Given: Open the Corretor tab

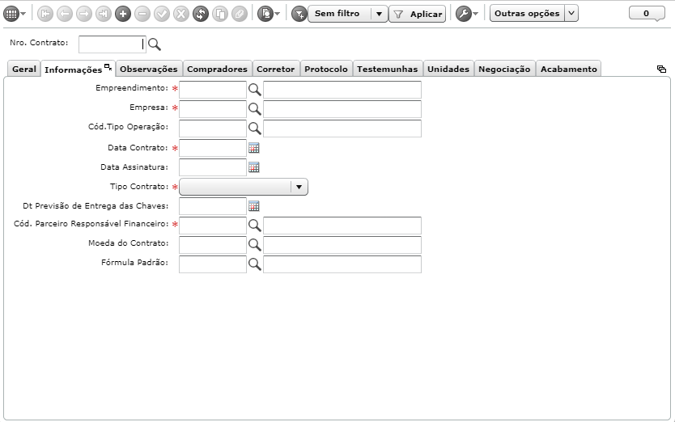Looking at the screenshot, I should click(275, 69).
